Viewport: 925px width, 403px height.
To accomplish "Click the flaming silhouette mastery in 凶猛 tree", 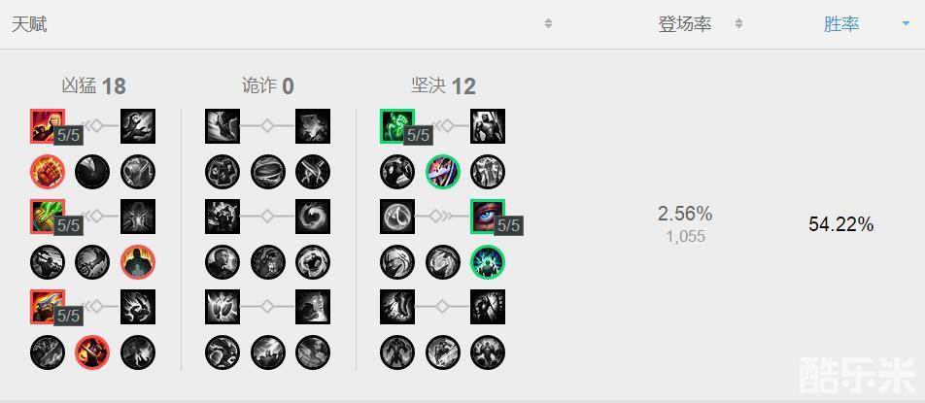I will click(x=137, y=261).
